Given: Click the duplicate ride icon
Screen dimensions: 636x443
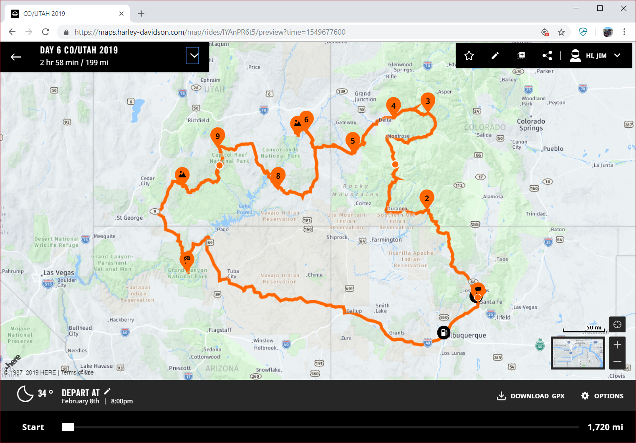Looking at the screenshot, I should tap(521, 56).
